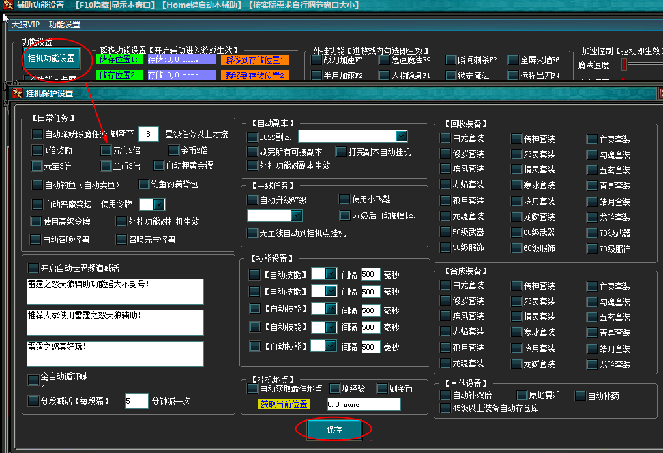Image resolution: width=663 pixels, height=453 pixels.
Task: Click the 刷新至 star level input field
Action: click(149, 135)
